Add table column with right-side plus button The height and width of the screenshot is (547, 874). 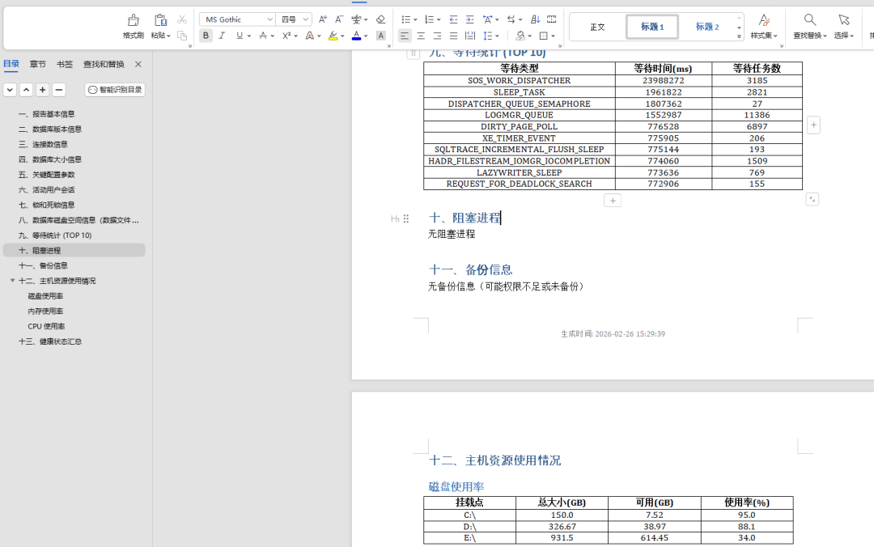point(814,125)
